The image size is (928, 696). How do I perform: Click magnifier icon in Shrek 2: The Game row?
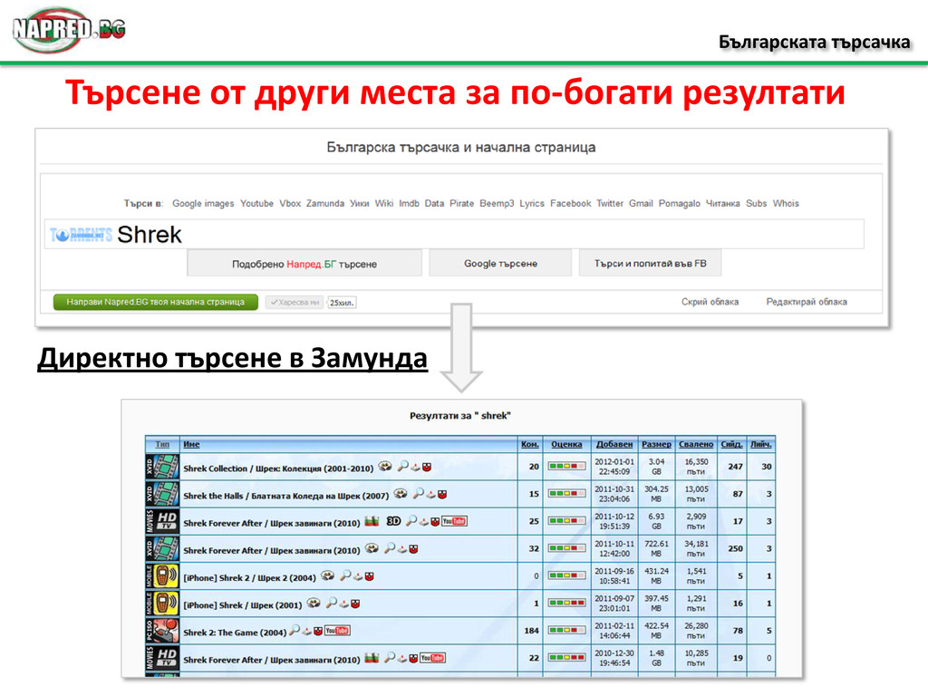[x=295, y=631]
